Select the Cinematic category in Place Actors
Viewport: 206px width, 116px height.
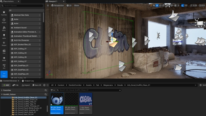(4, 52)
